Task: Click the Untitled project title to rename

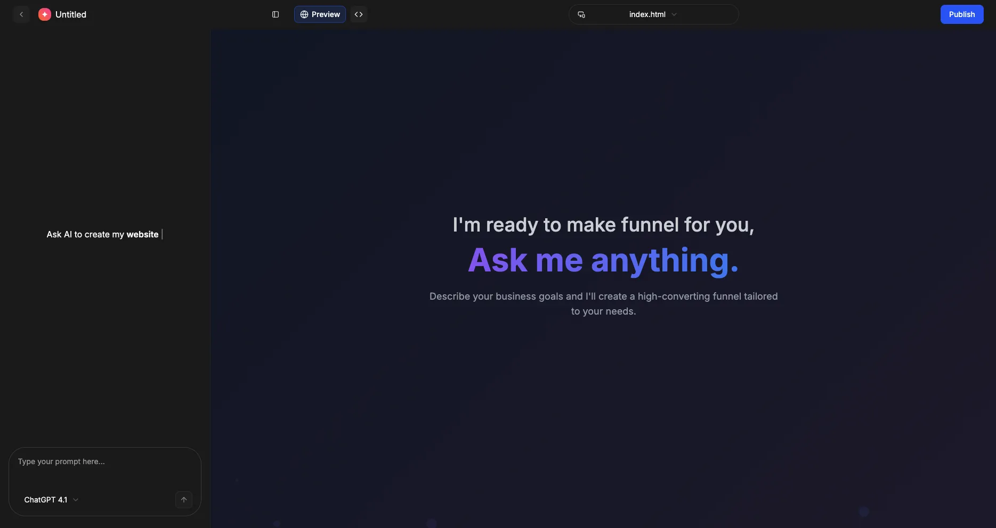Action: [71, 14]
